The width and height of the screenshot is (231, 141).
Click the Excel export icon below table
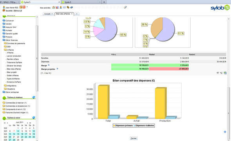225,73
